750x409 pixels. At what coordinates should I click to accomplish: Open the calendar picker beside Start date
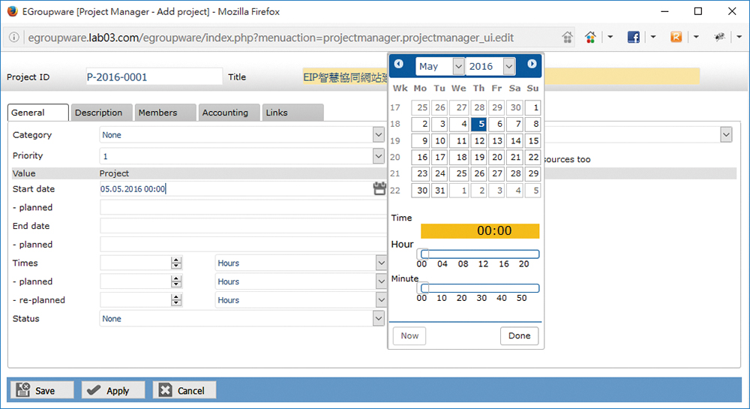[379, 189]
